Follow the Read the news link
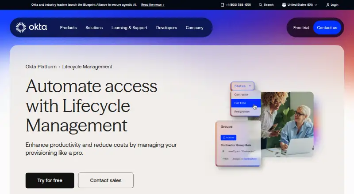The image size is (354, 194). click(x=153, y=5)
